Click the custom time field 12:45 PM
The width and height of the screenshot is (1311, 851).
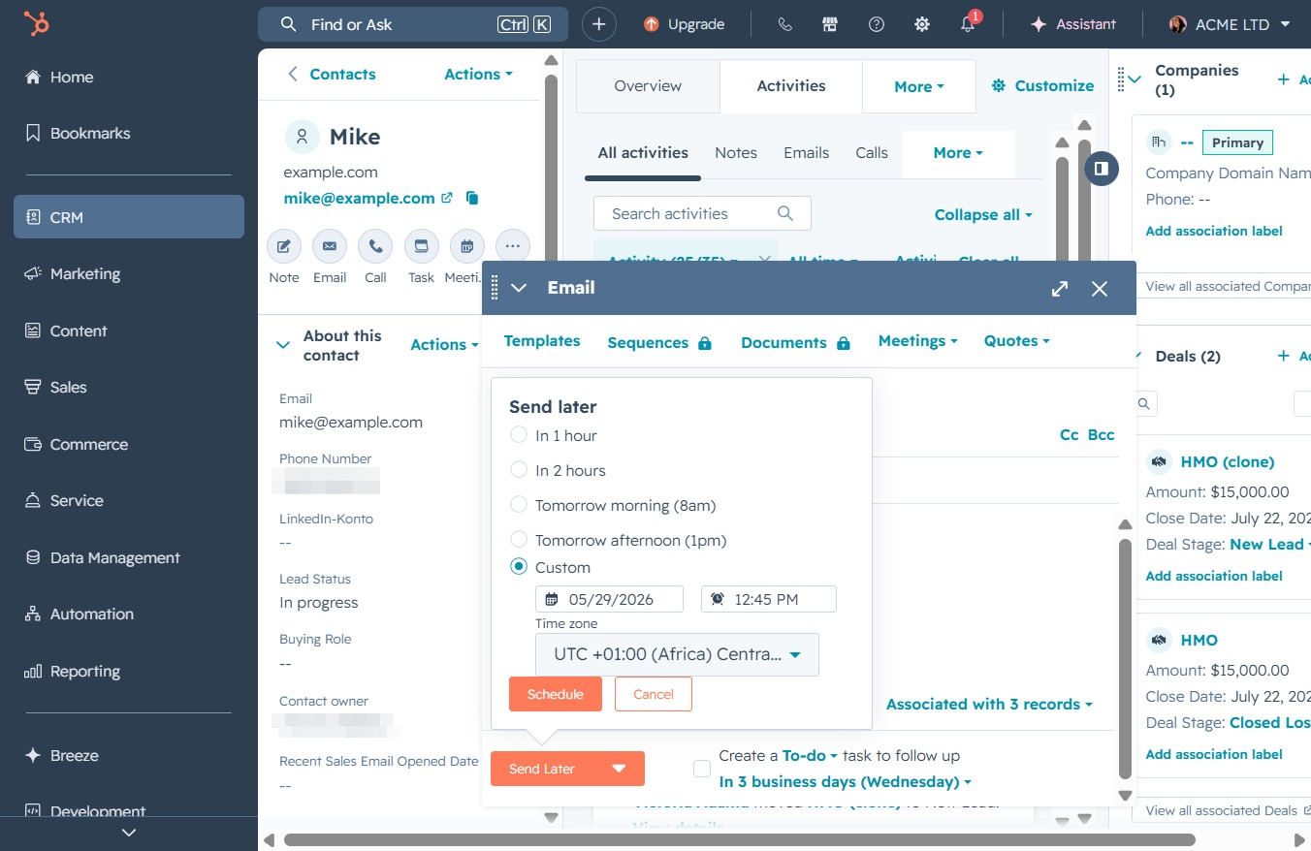tap(769, 599)
